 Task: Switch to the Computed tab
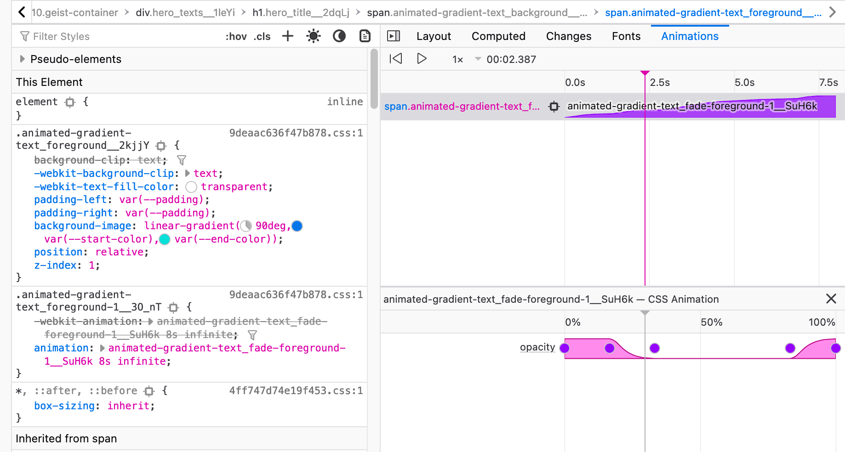point(498,36)
